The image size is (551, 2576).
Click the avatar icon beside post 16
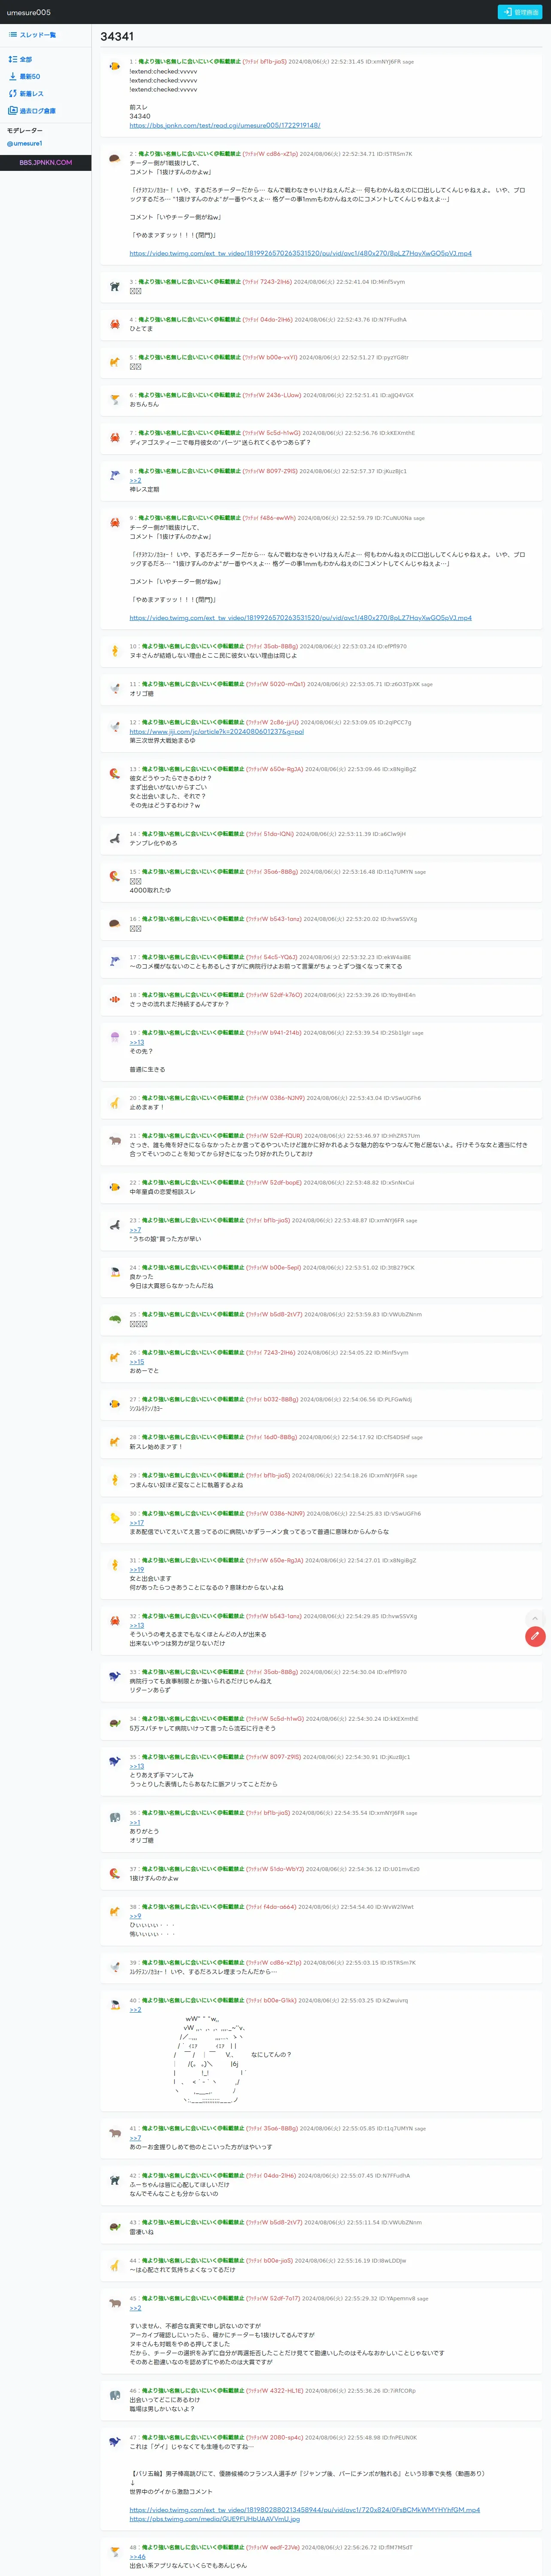click(115, 924)
